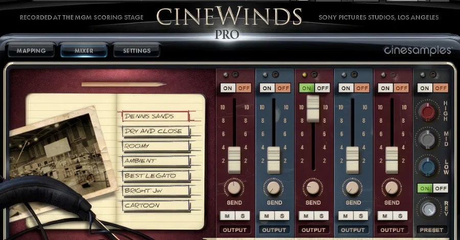
Task: Turn the first mixer channel ON
Action: click(227, 88)
